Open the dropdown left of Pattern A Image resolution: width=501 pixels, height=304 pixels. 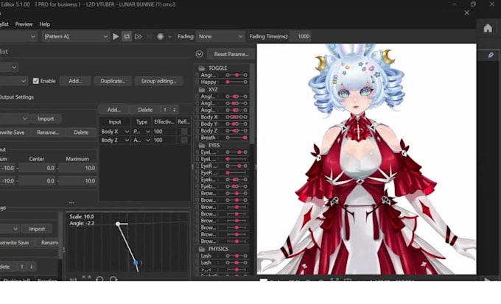pyautogui.click(x=18, y=36)
